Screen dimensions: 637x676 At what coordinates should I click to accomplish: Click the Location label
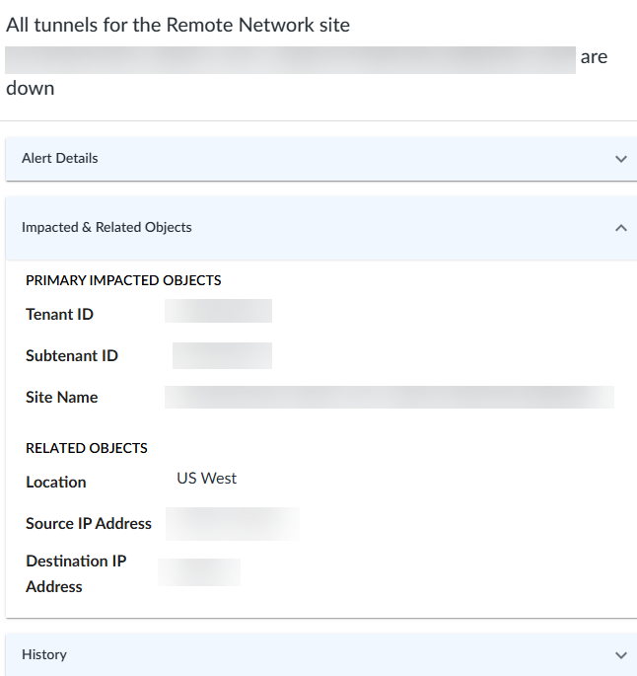point(56,482)
